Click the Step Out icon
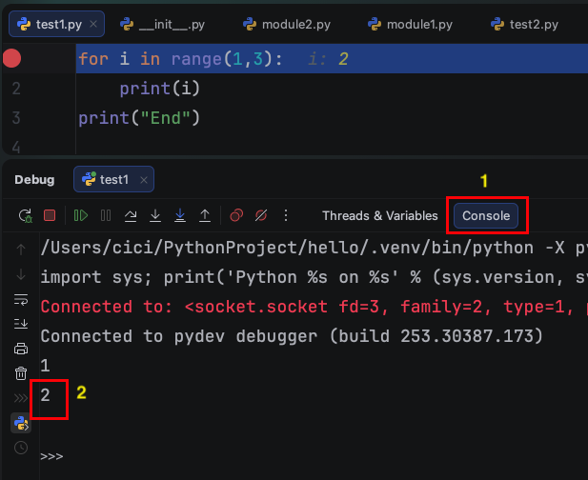Viewport: 588px width, 480px height. pyautogui.click(x=205, y=216)
